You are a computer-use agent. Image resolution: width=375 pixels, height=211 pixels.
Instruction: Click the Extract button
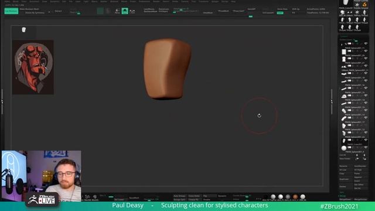click(59, 11)
